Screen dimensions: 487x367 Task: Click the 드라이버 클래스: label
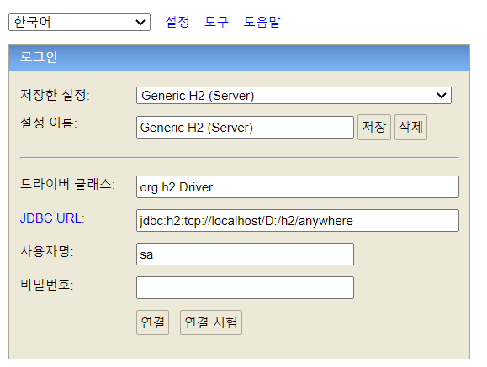pyautogui.click(x=67, y=184)
